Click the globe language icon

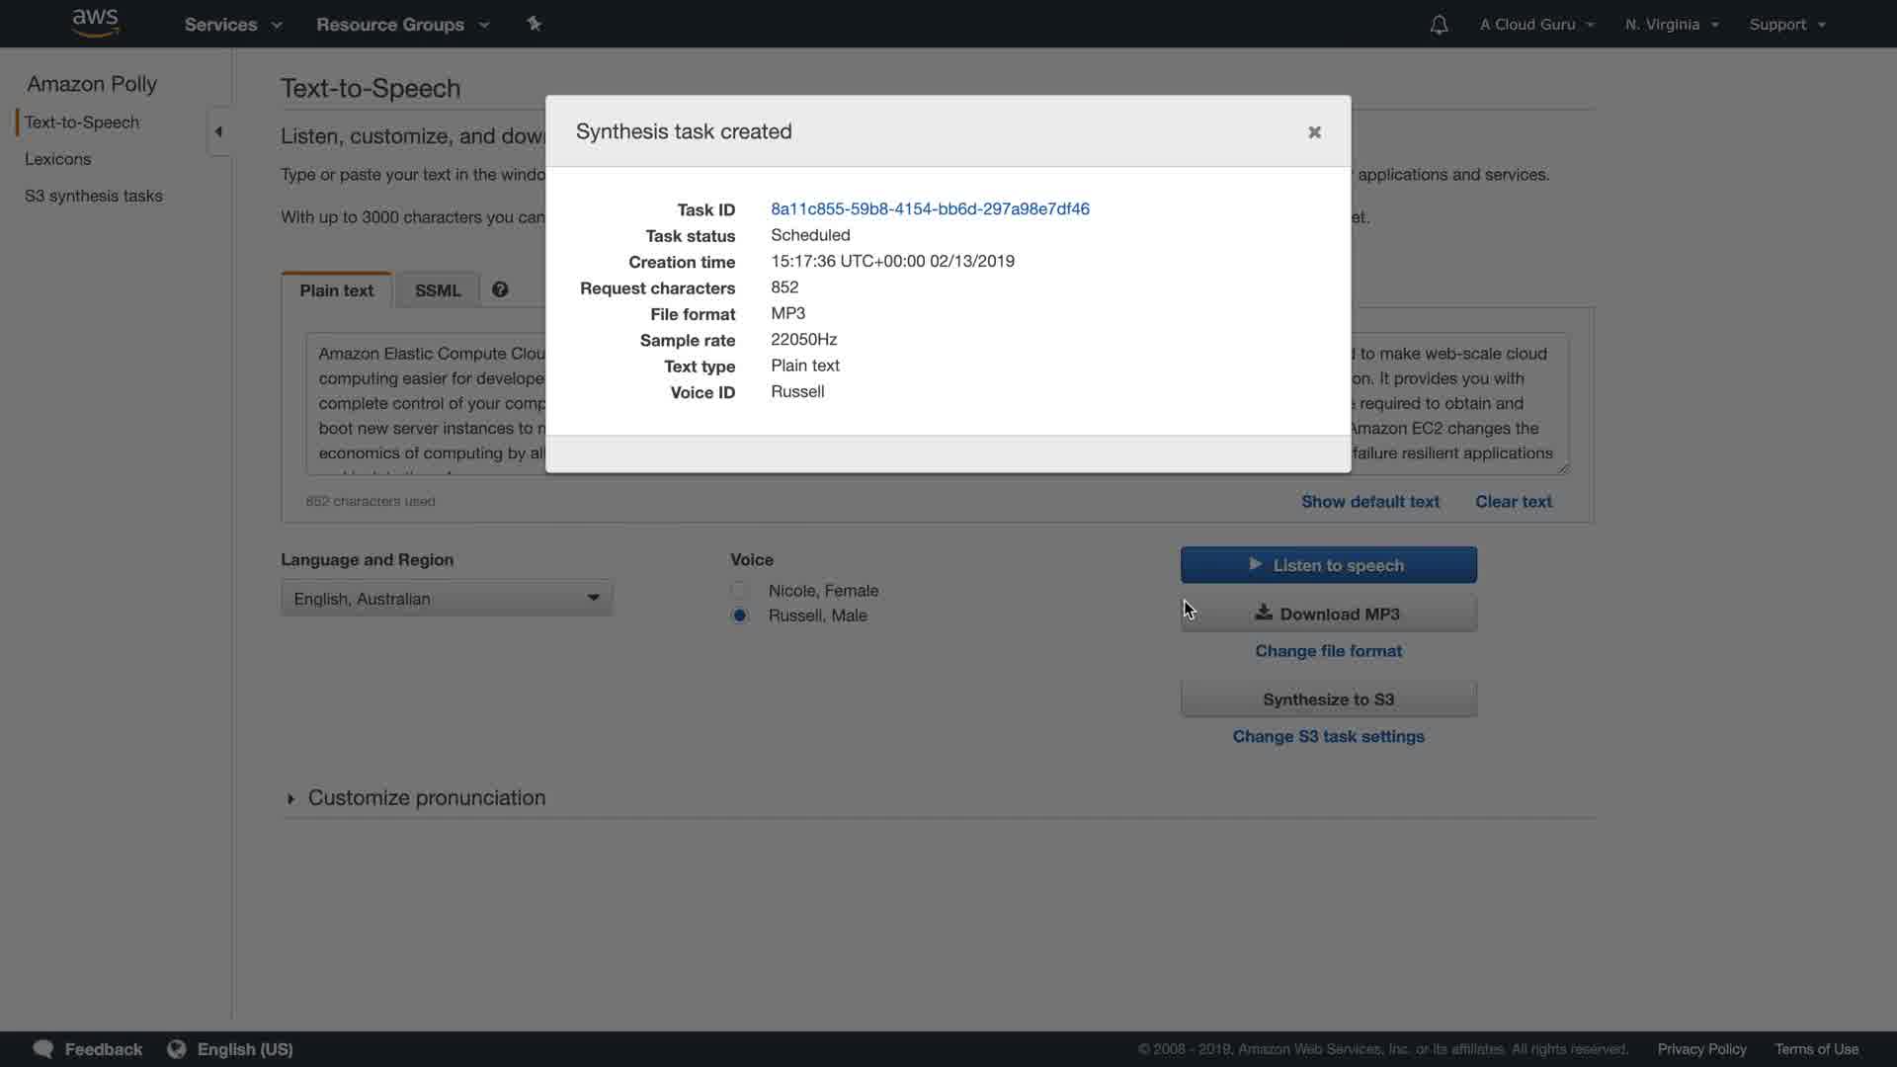(177, 1048)
